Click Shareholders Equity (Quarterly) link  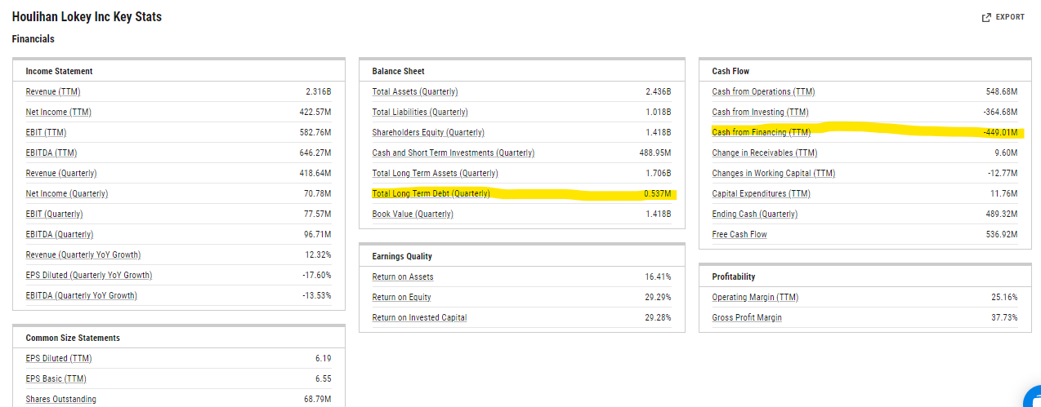pyautogui.click(x=428, y=132)
